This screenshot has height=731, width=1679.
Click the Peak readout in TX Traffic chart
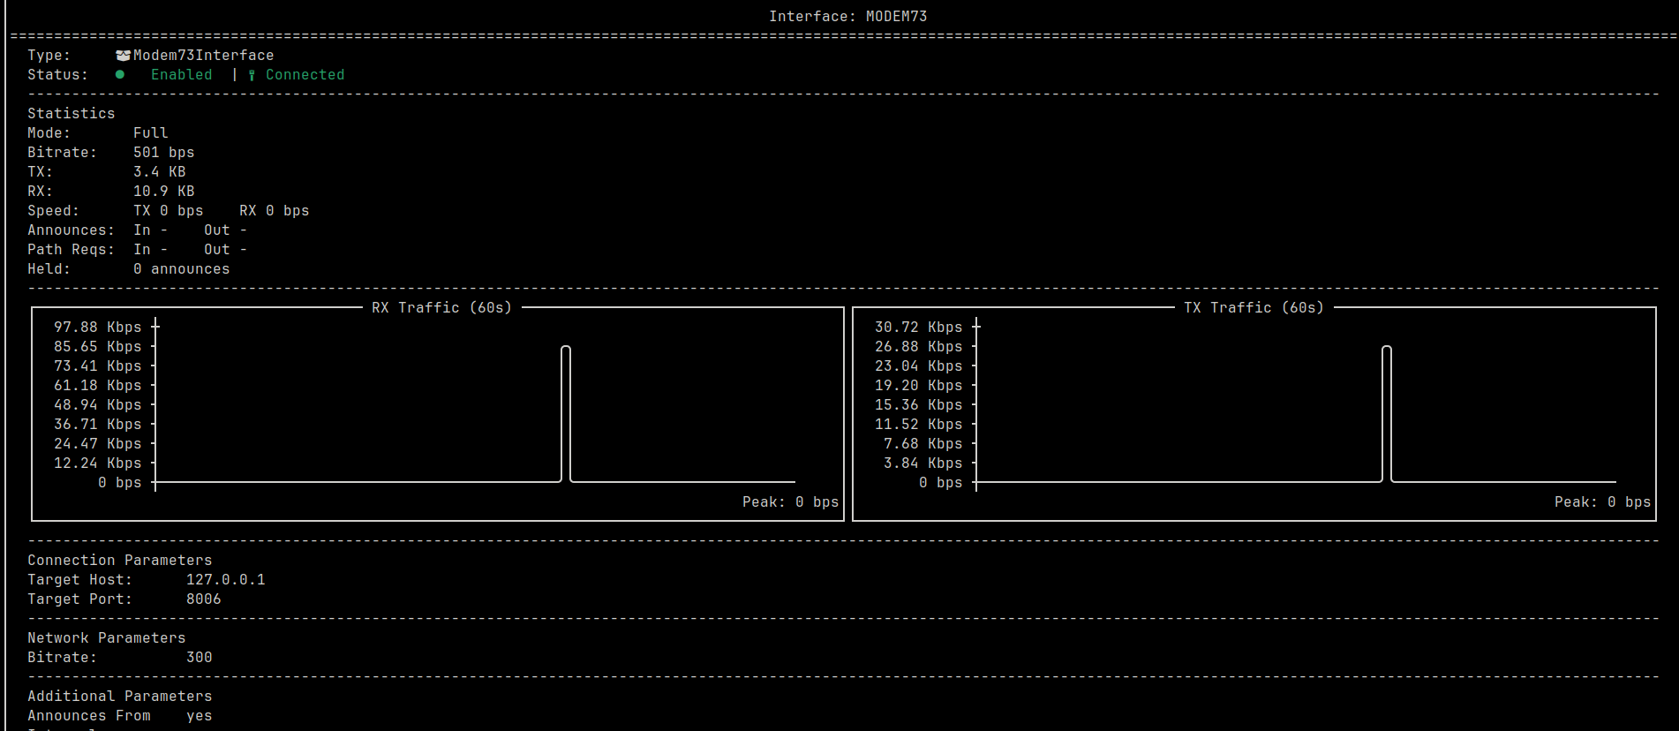[1603, 502]
